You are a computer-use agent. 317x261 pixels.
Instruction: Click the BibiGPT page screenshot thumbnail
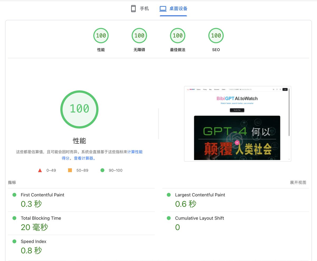[237, 124]
